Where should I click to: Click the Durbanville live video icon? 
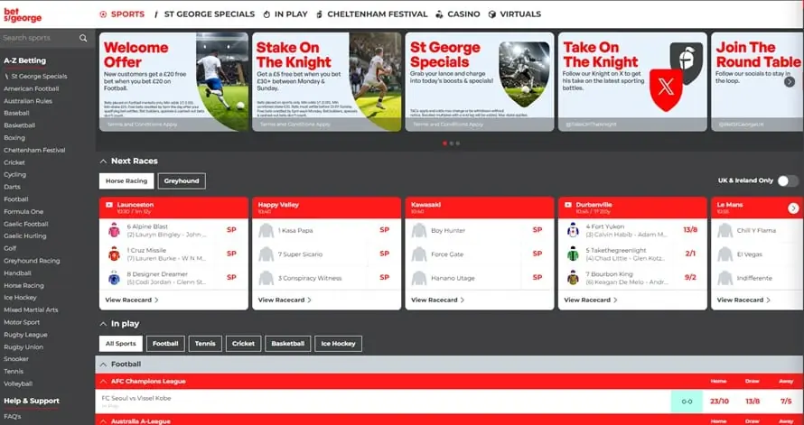coord(567,205)
